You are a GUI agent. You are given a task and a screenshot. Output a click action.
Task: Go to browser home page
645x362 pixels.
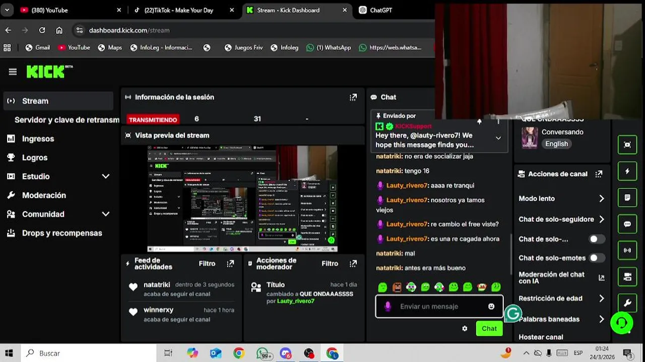click(x=59, y=30)
